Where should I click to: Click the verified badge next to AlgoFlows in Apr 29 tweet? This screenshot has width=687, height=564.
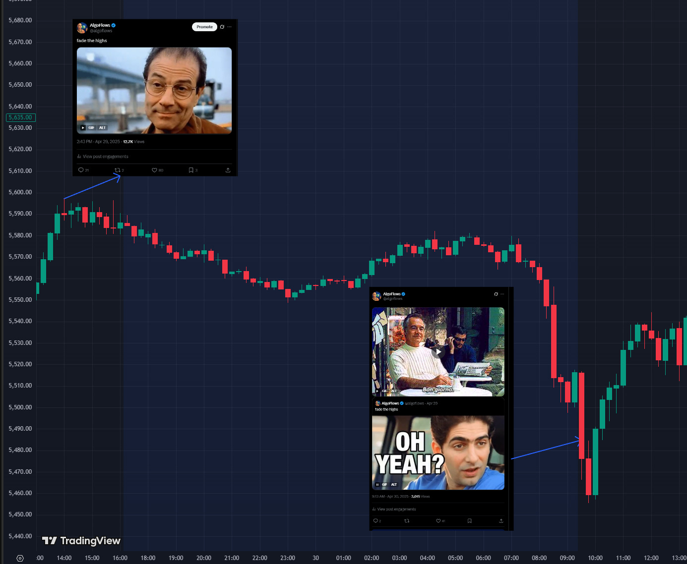tap(114, 25)
